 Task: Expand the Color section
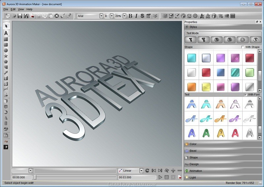(223, 144)
